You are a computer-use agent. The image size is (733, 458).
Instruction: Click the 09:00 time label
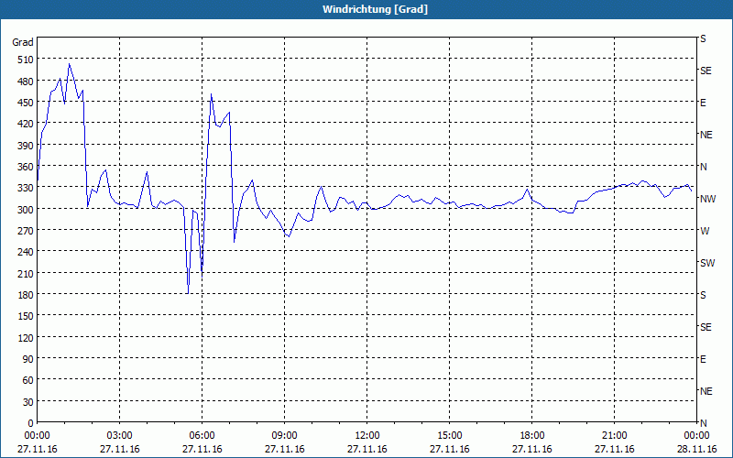click(284, 436)
